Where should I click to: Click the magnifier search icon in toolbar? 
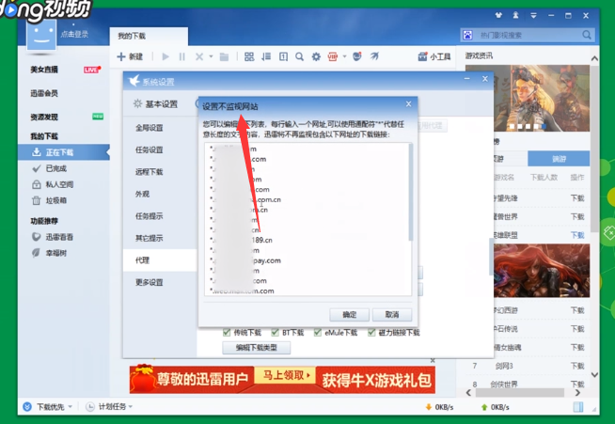point(300,56)
